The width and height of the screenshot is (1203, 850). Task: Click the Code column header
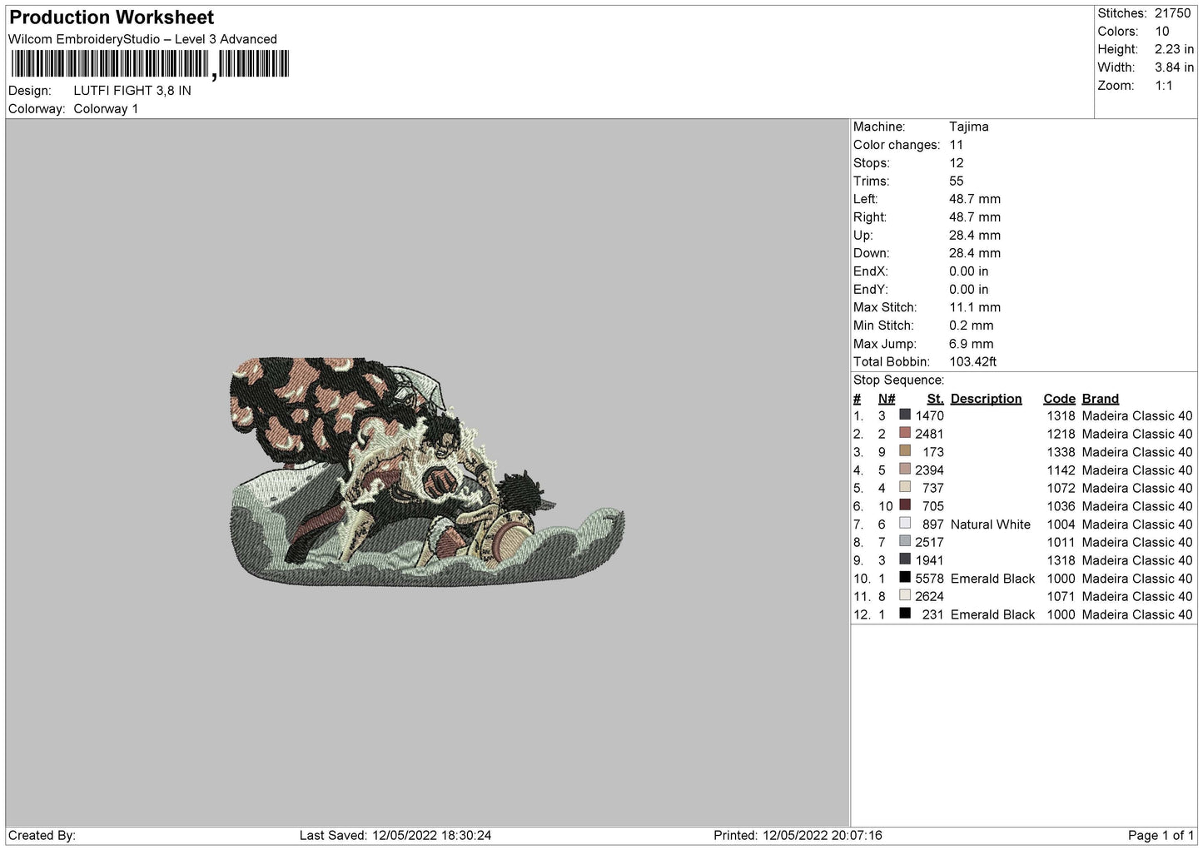[1059, 399]
